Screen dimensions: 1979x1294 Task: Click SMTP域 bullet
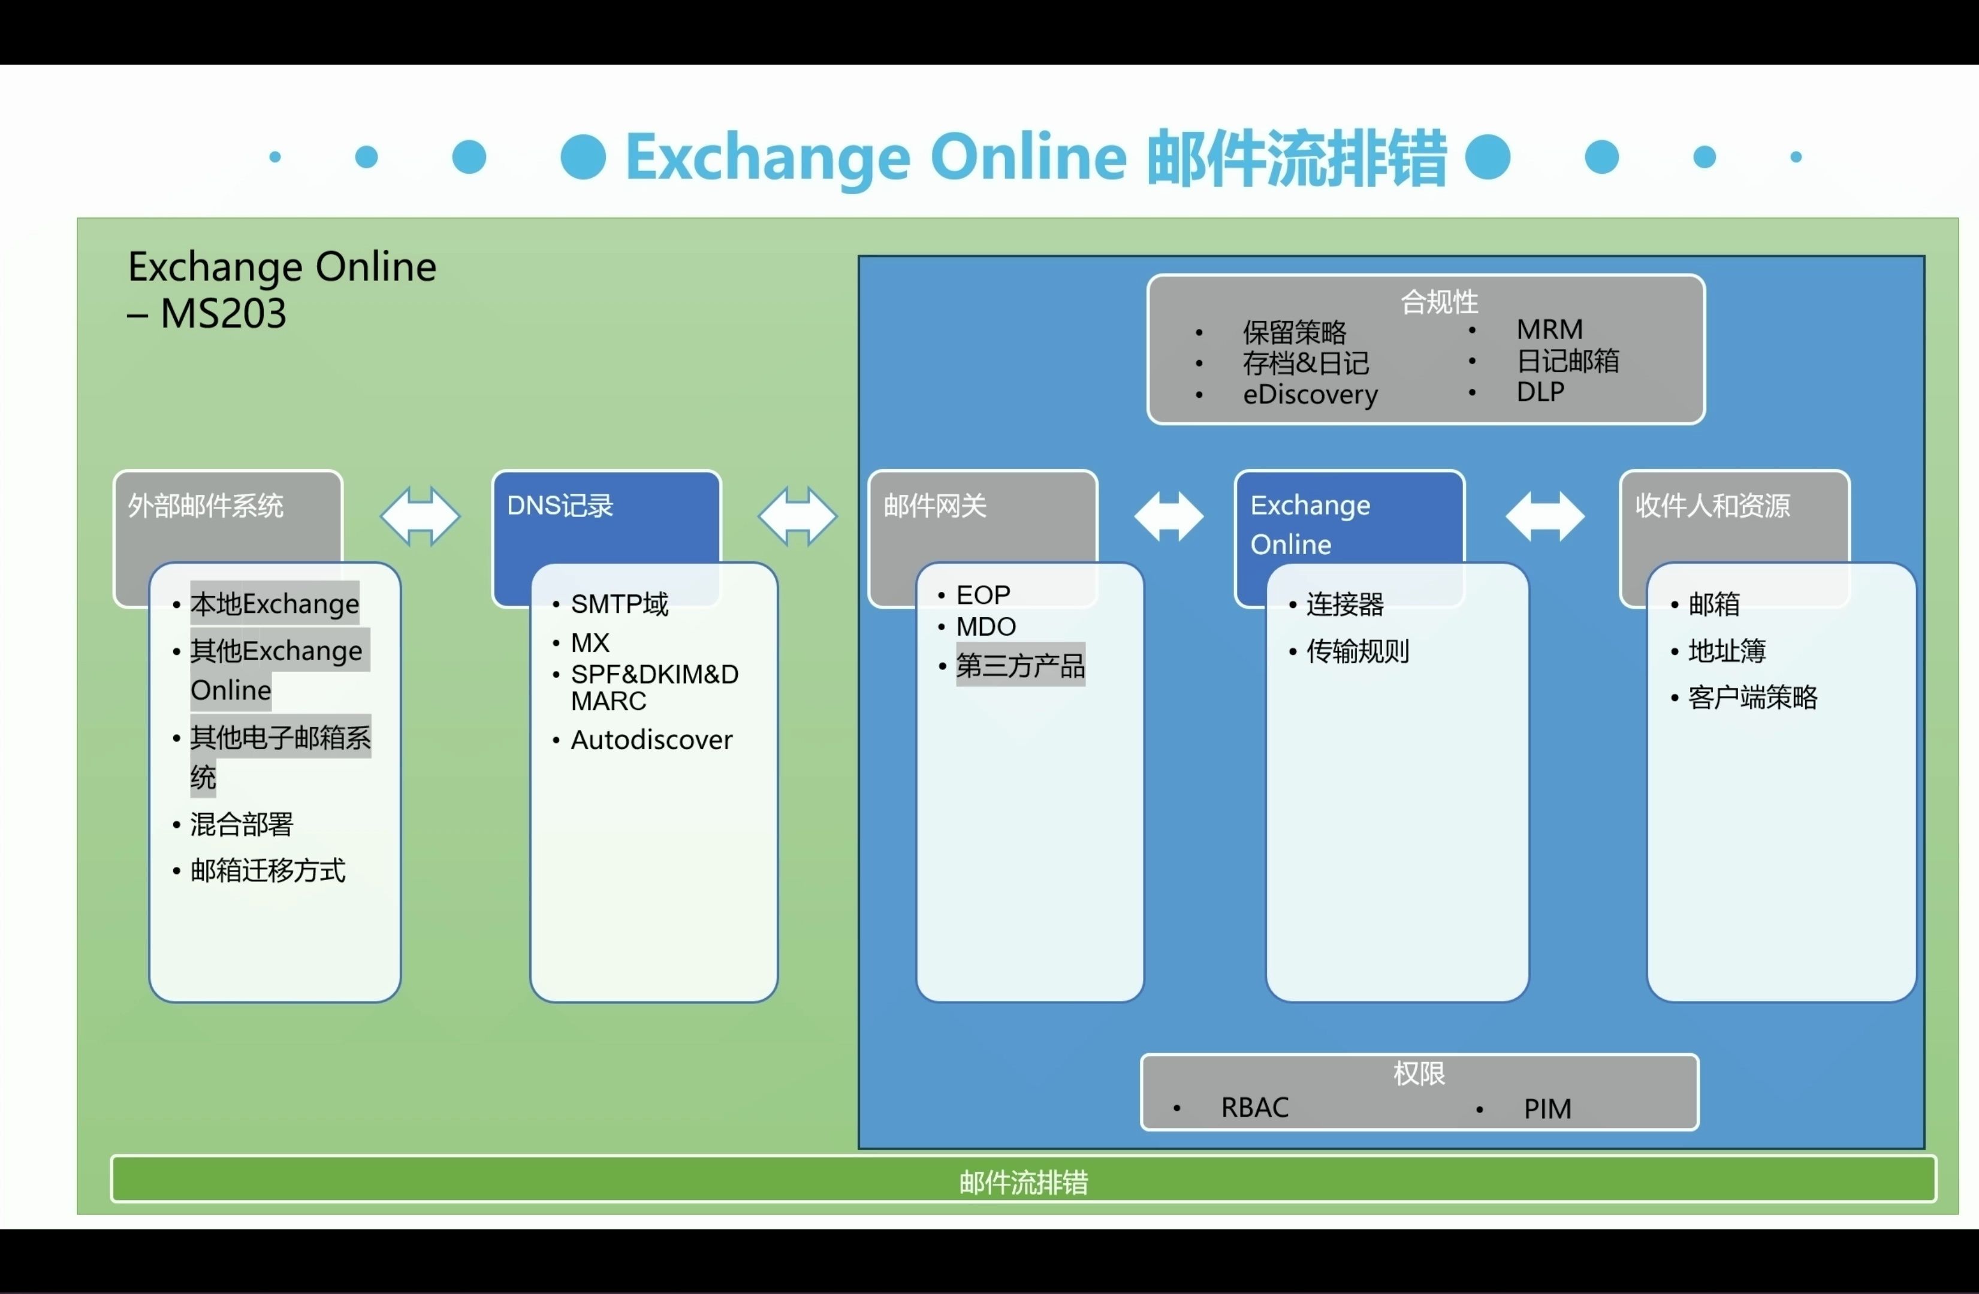[620, 604]
